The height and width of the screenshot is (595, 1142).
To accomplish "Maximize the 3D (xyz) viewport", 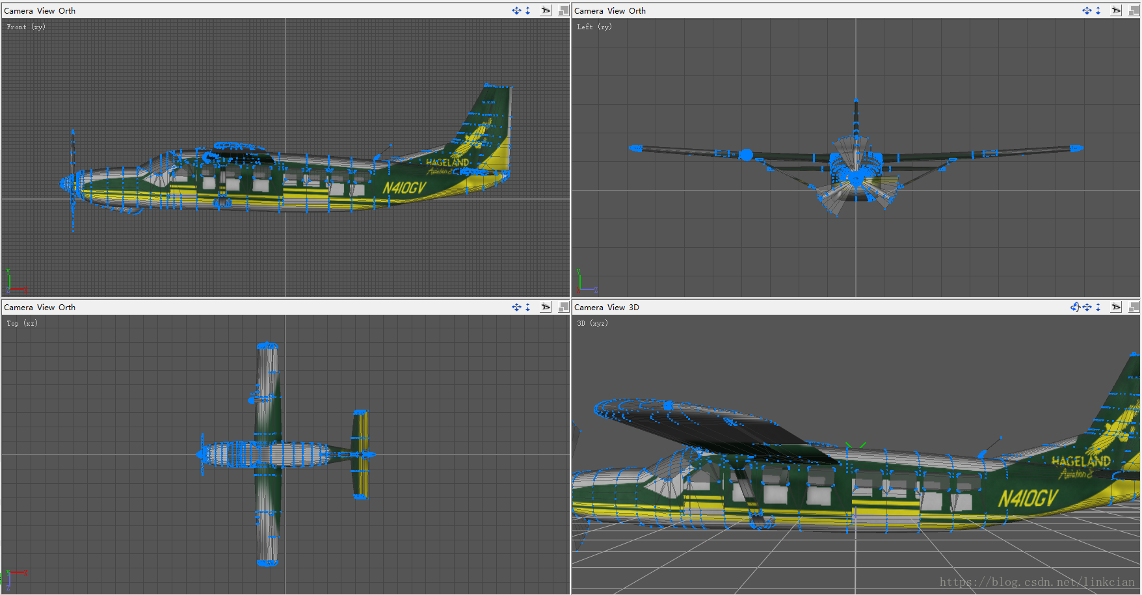I will (x=1134, y=307).
